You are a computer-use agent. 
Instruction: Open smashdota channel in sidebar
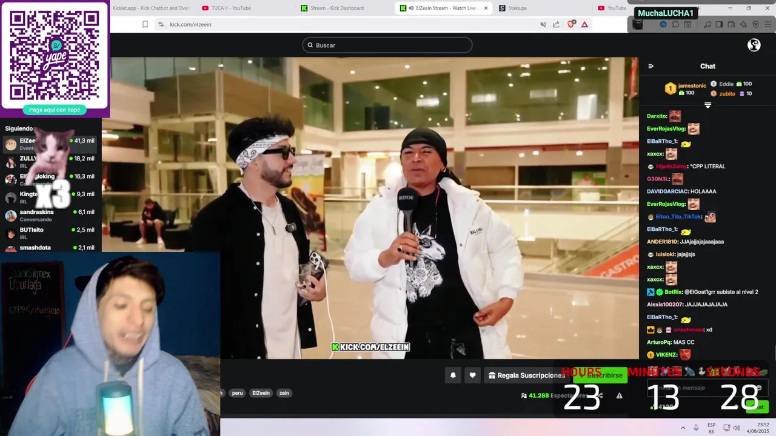(50, 248)
